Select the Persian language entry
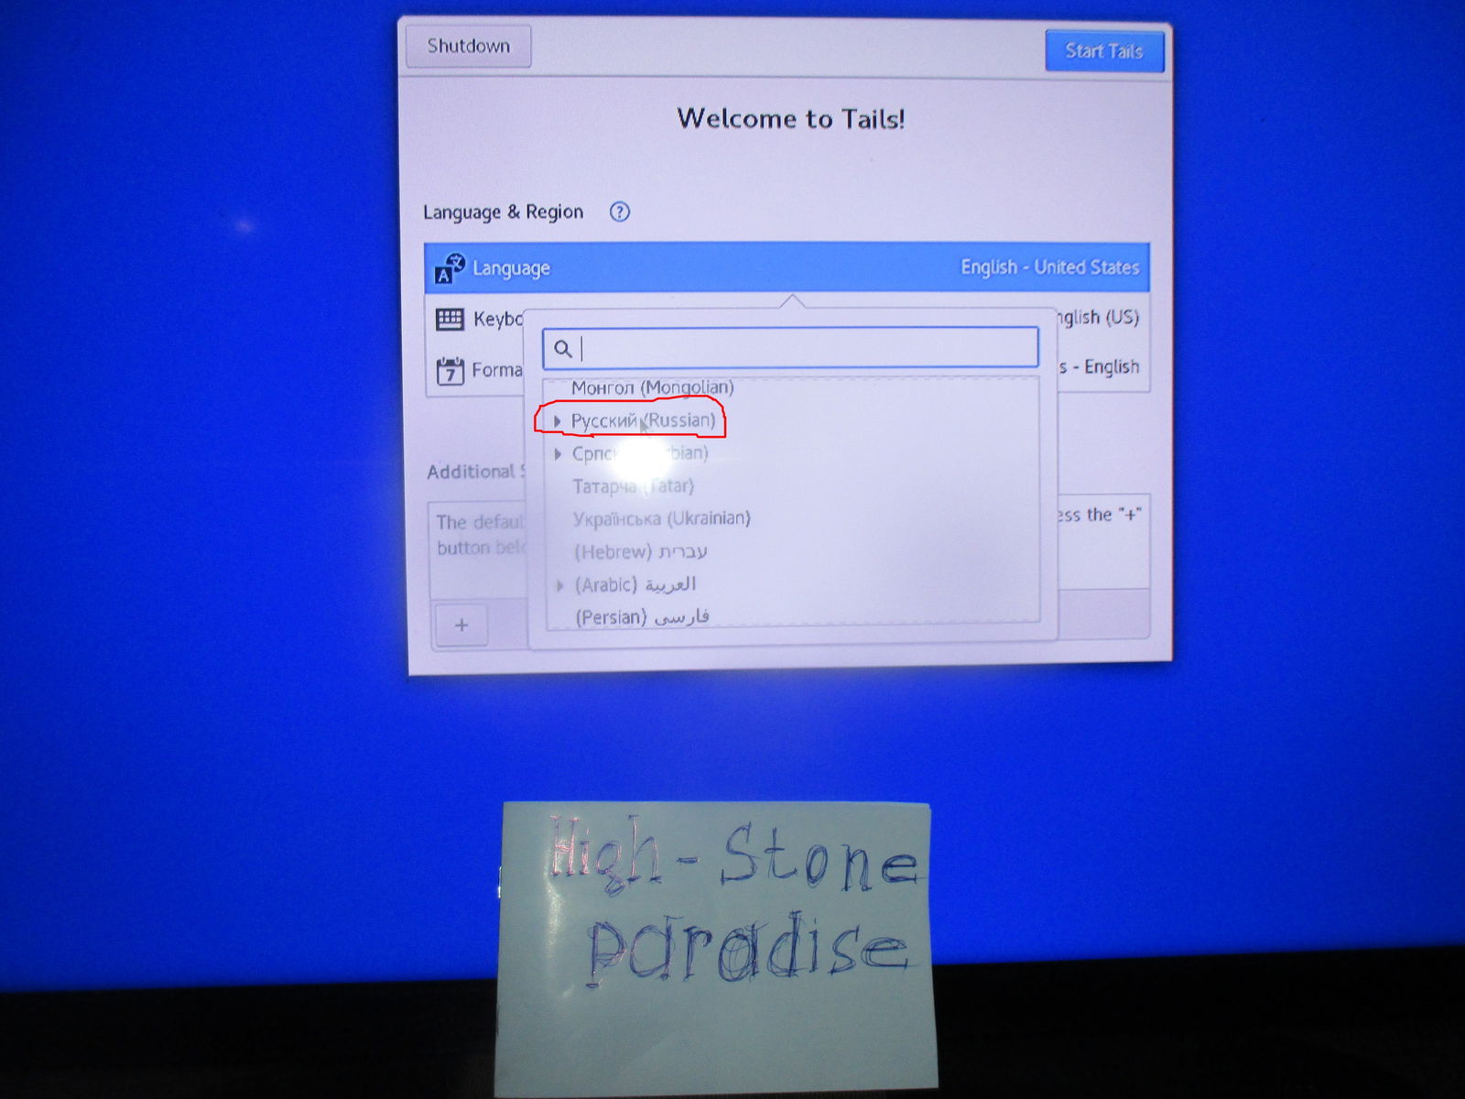1465x1099 pixels. coord(643,617)
